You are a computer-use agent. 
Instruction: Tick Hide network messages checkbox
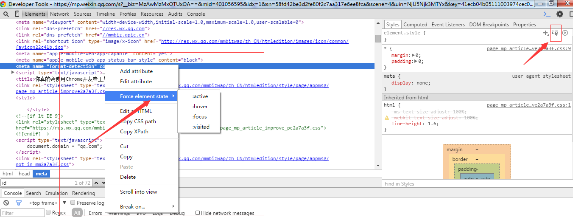coord(198,213)
